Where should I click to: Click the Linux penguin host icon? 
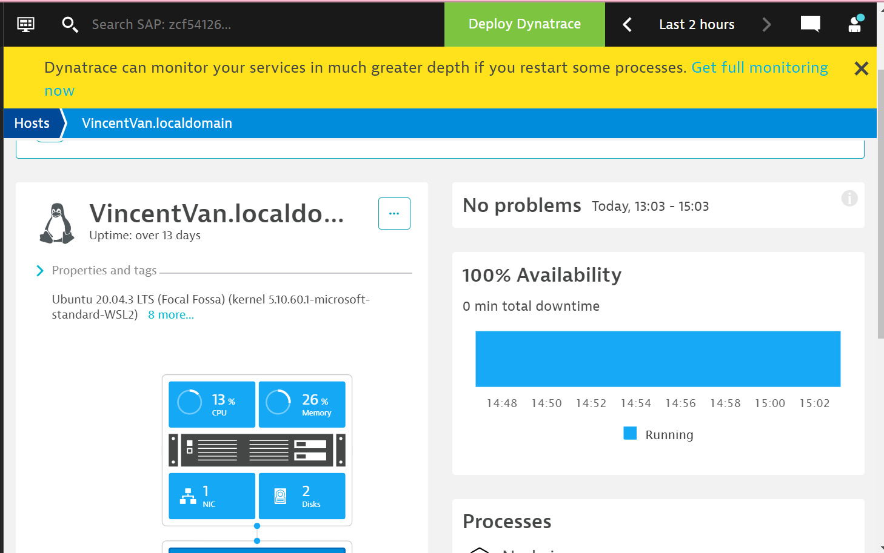(57, 224)
